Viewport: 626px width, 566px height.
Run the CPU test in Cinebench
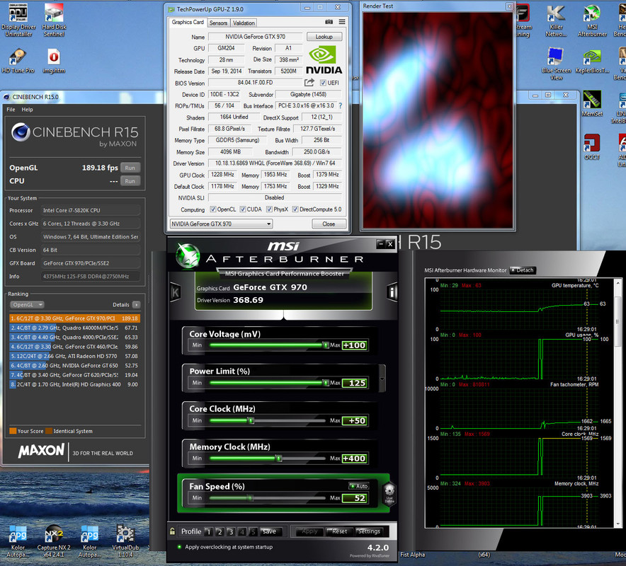(x=130, y=181)
